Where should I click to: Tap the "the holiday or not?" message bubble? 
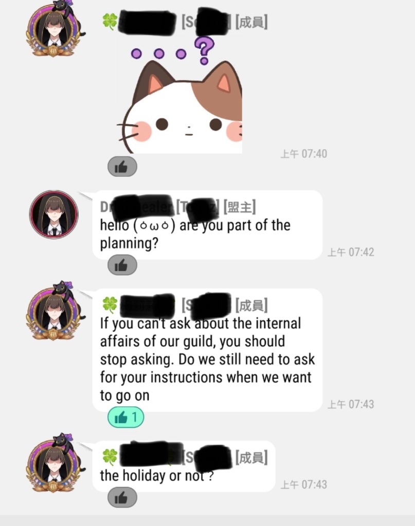184,466
